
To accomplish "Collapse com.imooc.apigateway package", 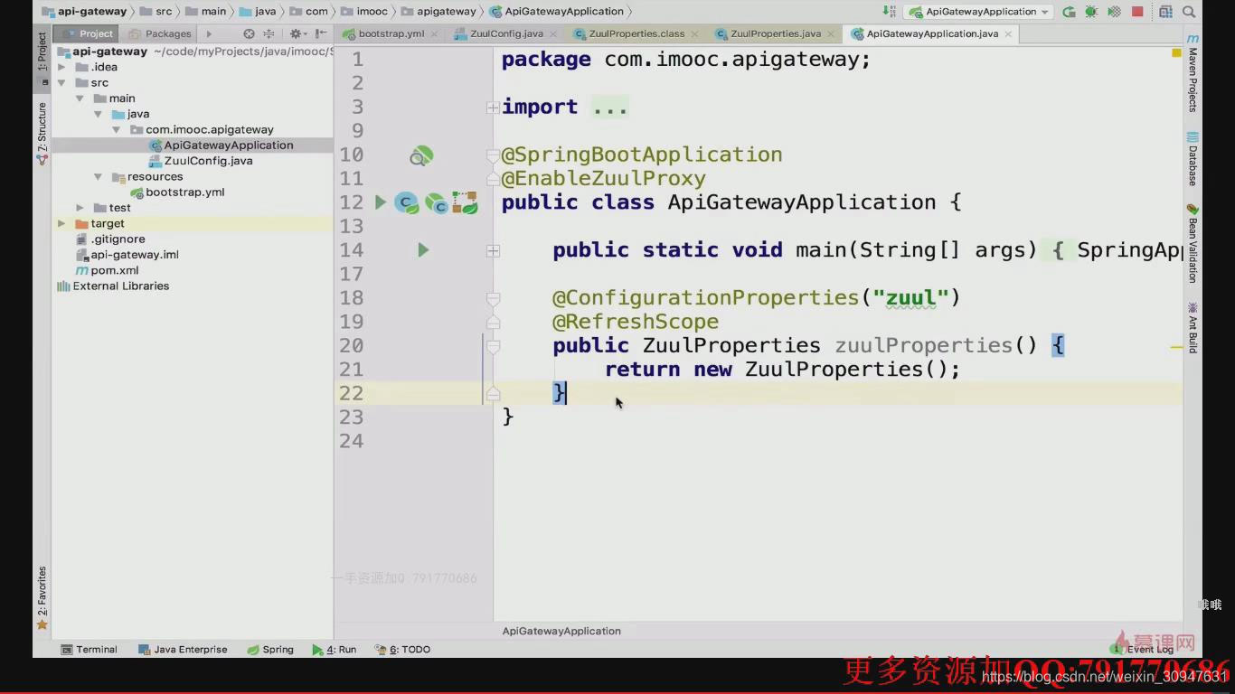I will [116, 129].
